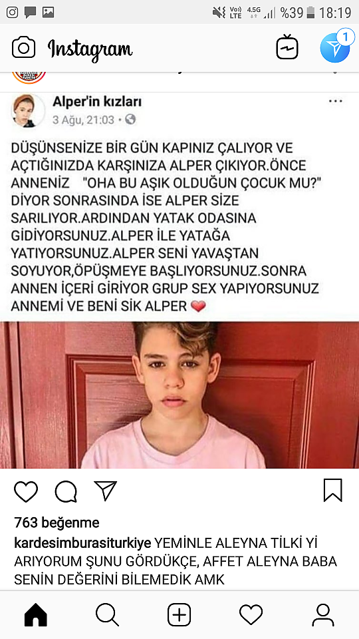Tap the page profile picture thumbnail
This screenshot has width=359, height=639.
pyautogui.click(x=28, y=110)
